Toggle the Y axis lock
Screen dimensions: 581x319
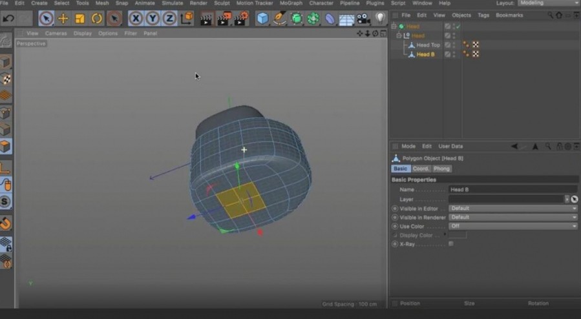coord(153,18)
